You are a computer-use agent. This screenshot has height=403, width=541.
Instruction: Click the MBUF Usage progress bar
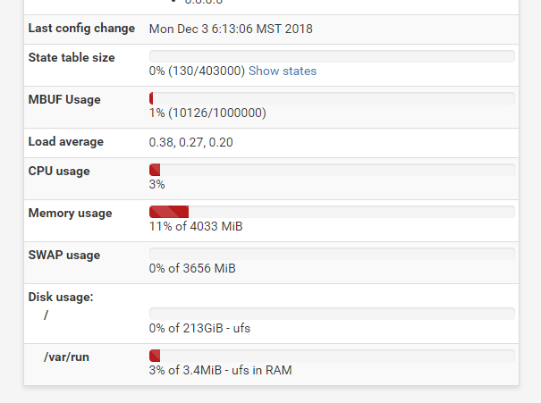[332, 98]
